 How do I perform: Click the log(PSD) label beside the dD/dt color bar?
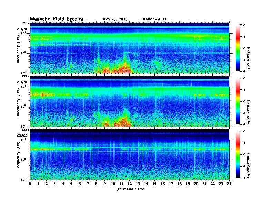[x=249, y=112]
